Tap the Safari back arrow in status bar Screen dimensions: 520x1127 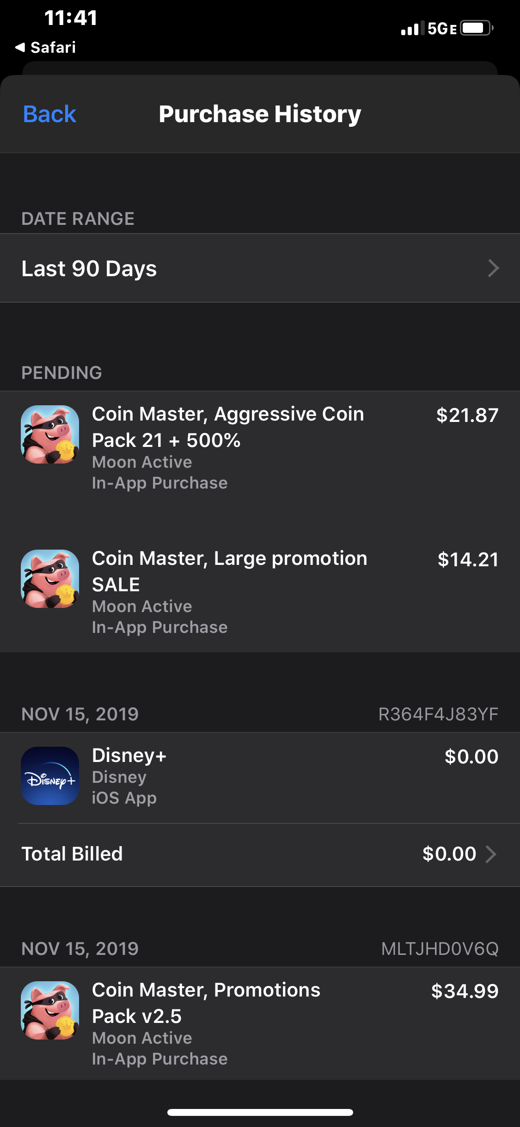click(20, 47)
